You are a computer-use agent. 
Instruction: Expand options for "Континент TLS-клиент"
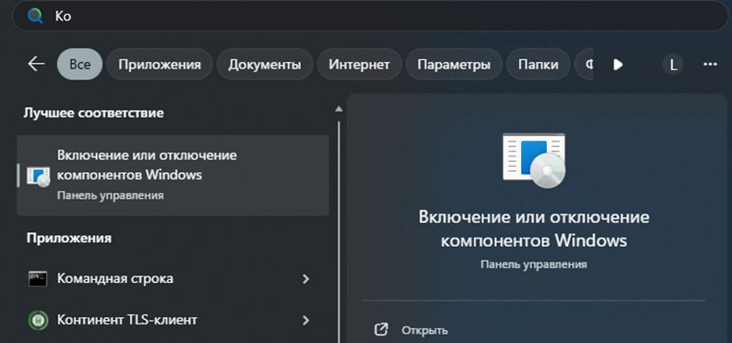click(x=305, y=320)
